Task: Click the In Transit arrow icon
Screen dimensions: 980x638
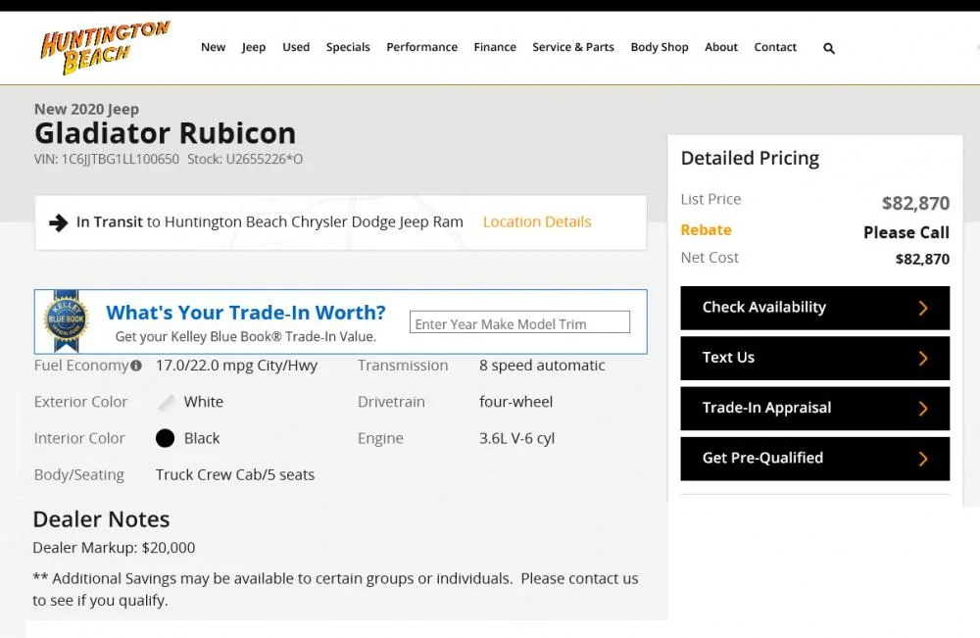Action: point(58,222)
